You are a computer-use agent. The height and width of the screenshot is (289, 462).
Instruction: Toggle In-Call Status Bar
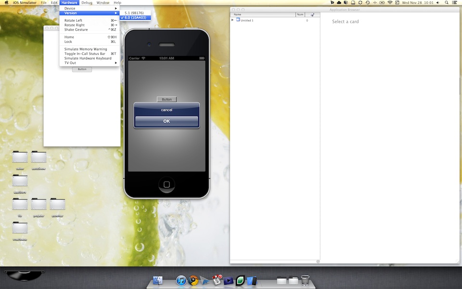(85, 53)
